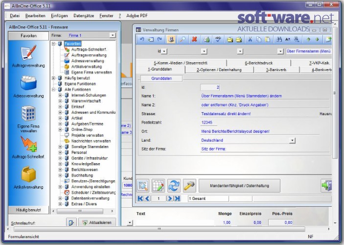Click the binoculars find icon
This screenshot has height=245, width=344.
tap(279, 39)
